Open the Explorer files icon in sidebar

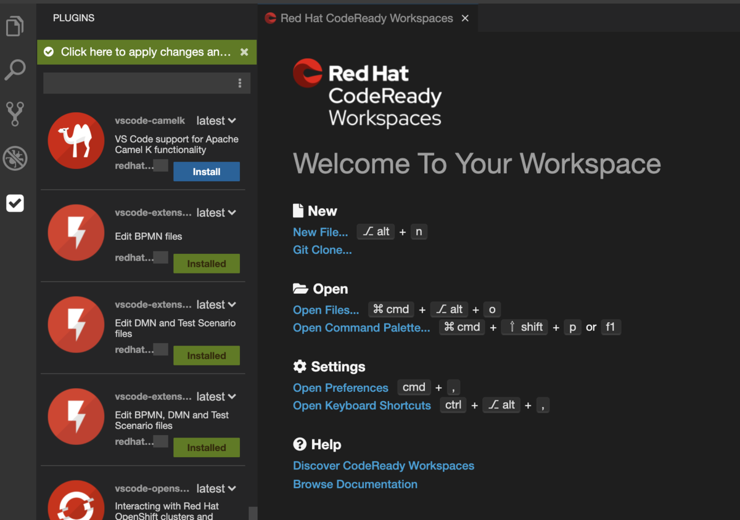click(15, 26)
